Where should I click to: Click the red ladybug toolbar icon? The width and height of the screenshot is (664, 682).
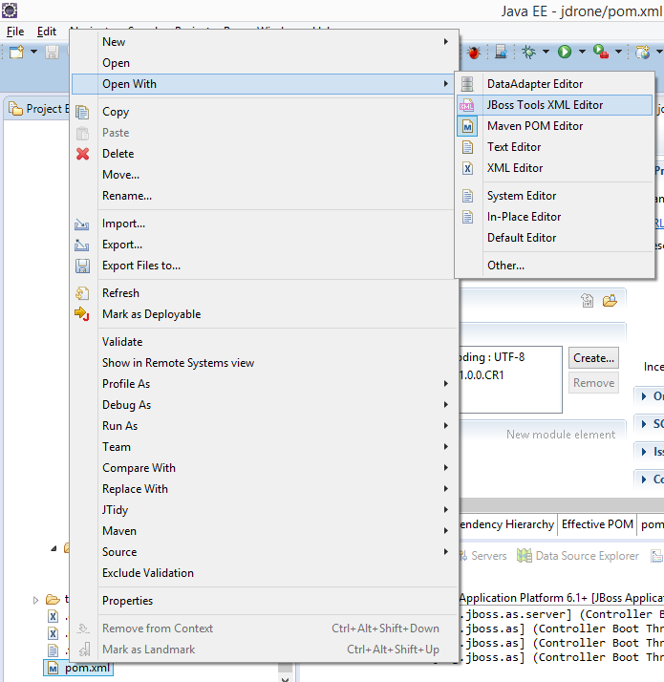coord(474,53)
